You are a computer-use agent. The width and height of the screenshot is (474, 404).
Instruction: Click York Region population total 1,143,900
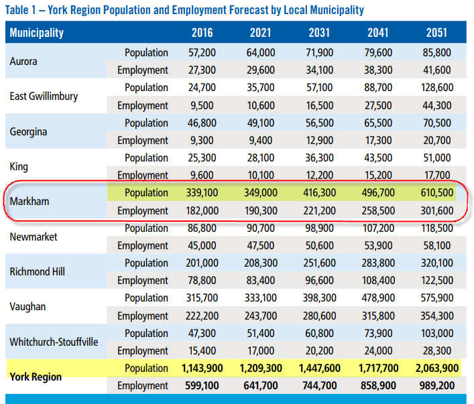click(202, 368)
